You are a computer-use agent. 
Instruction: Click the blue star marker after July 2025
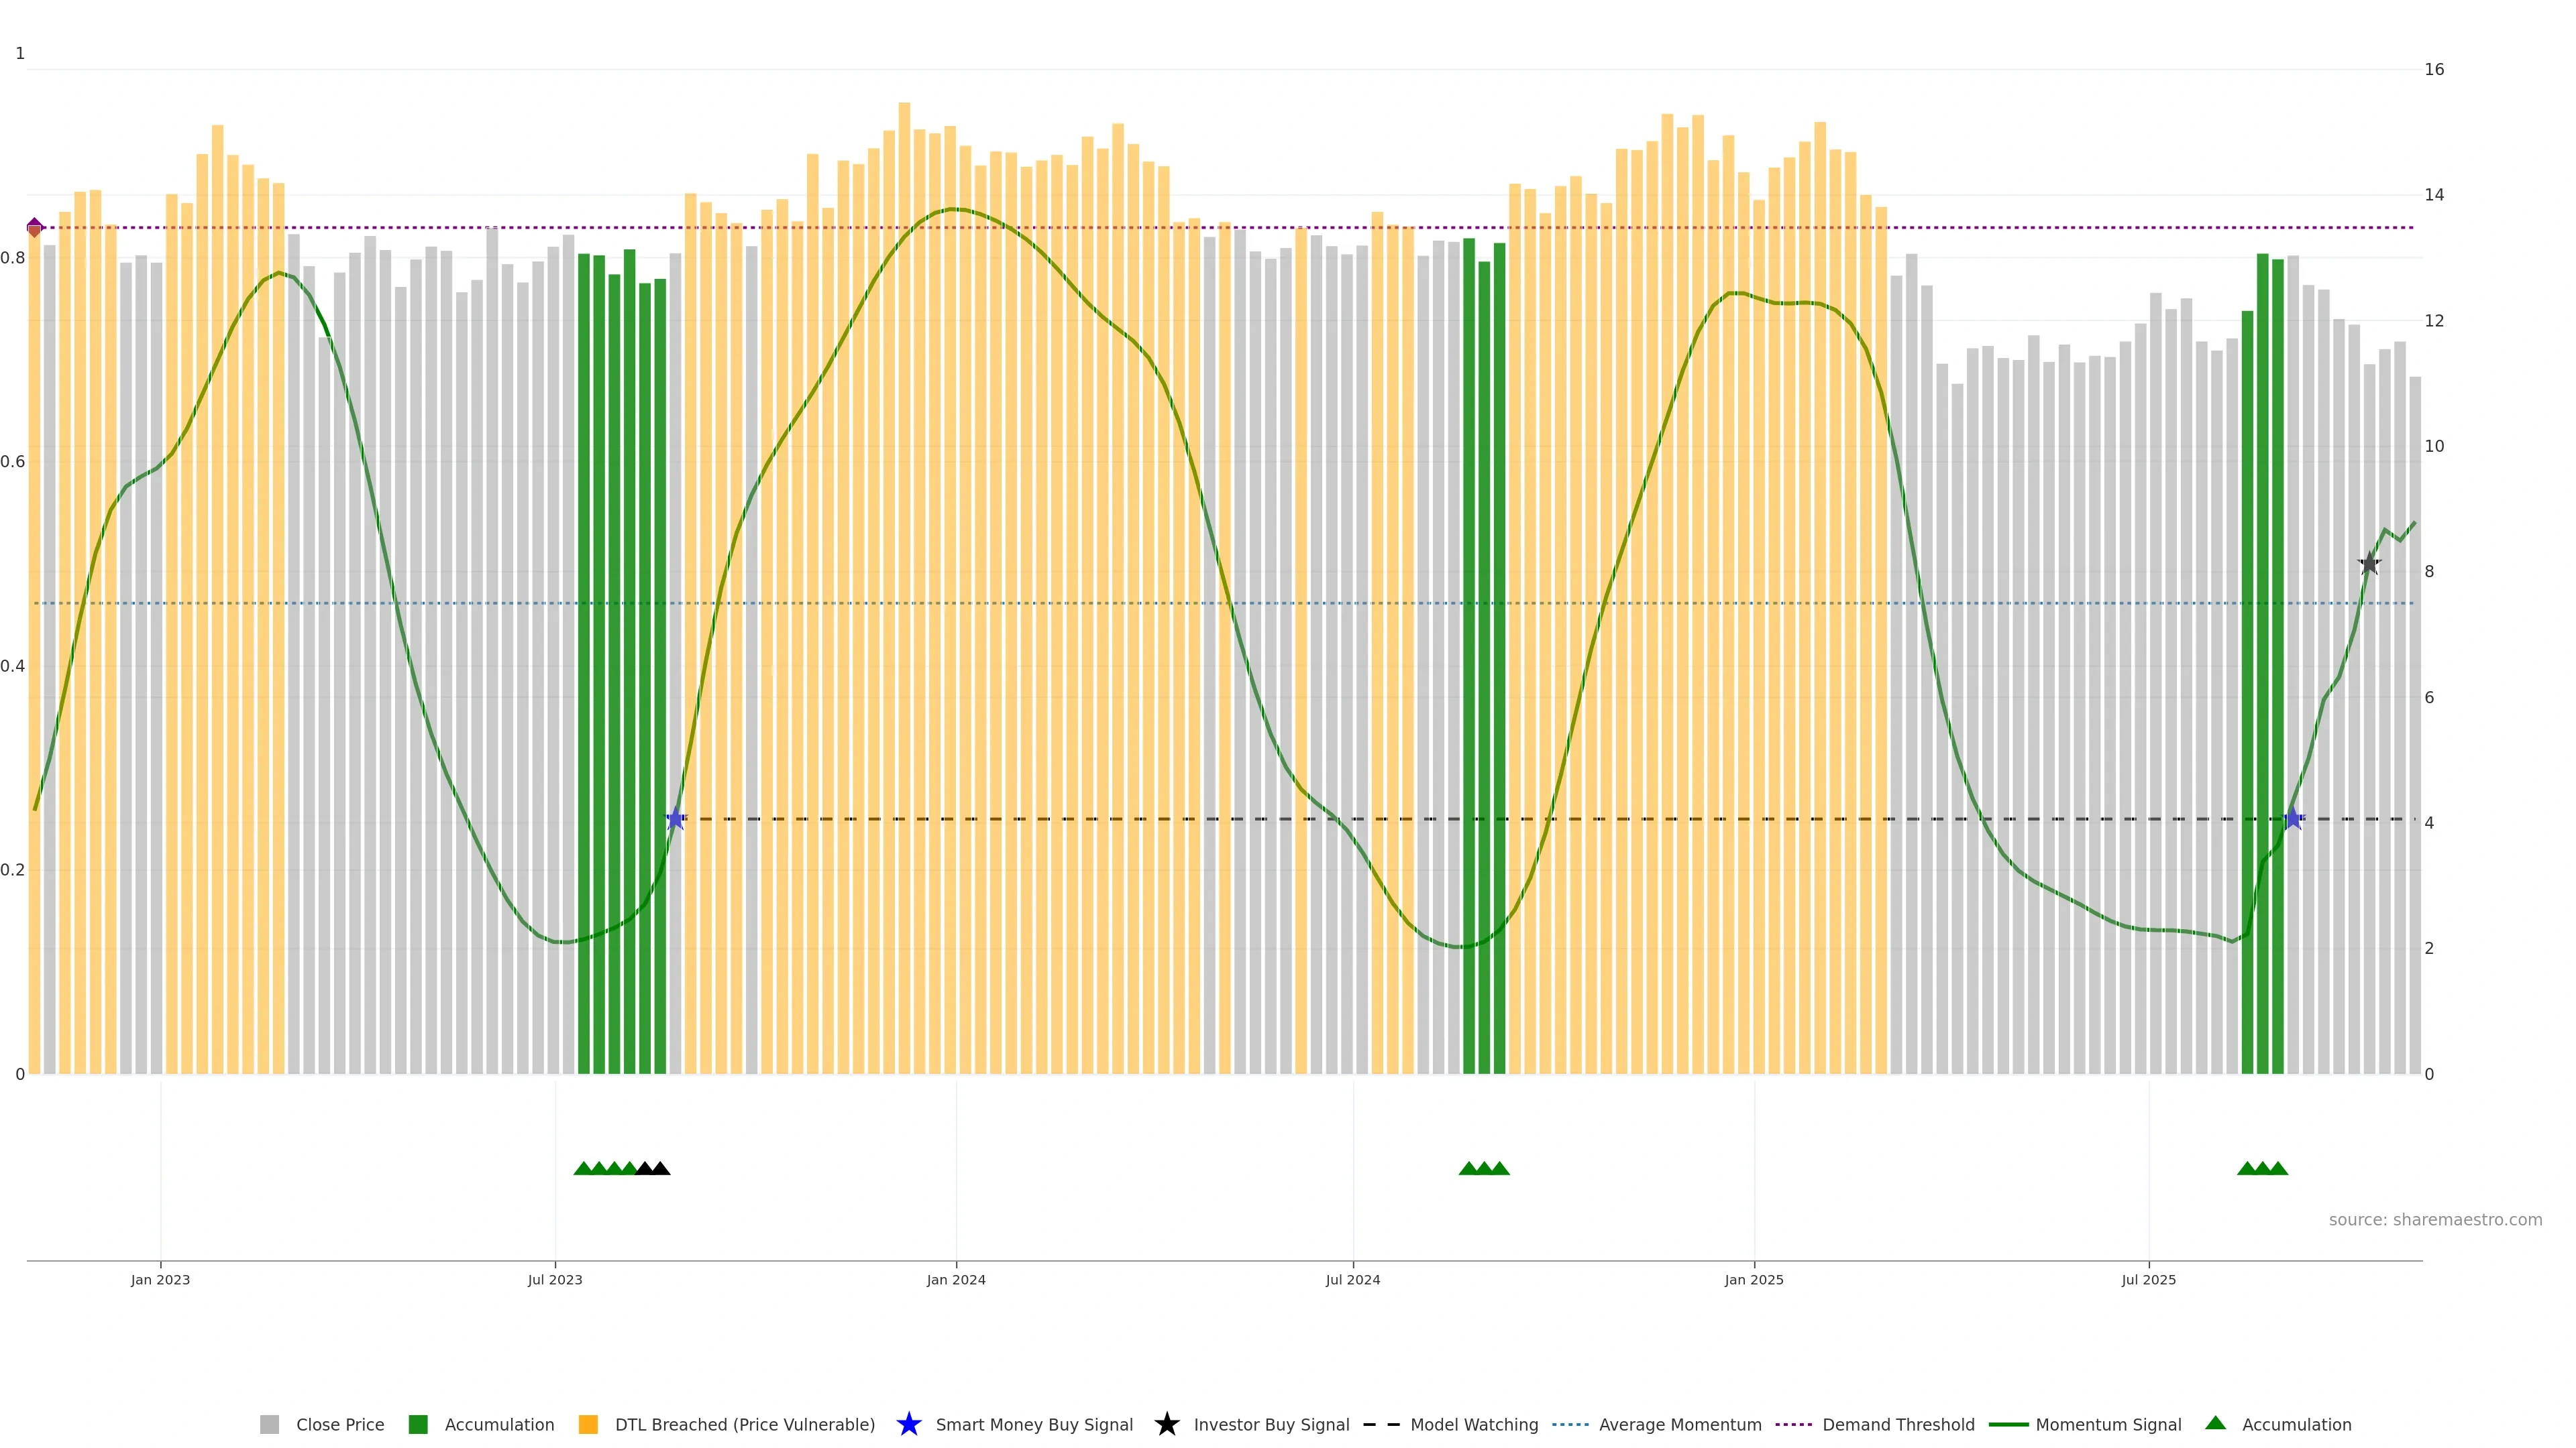click(2293, 819)
